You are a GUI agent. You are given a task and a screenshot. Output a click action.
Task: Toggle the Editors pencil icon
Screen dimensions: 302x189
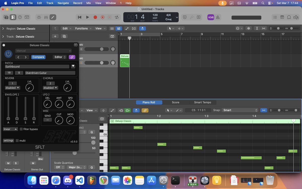[x=53, y=17]
